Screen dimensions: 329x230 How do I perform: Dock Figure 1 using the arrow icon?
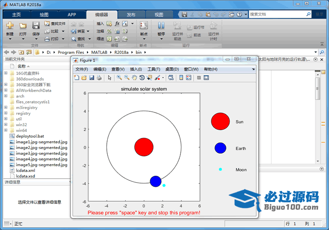253,69
